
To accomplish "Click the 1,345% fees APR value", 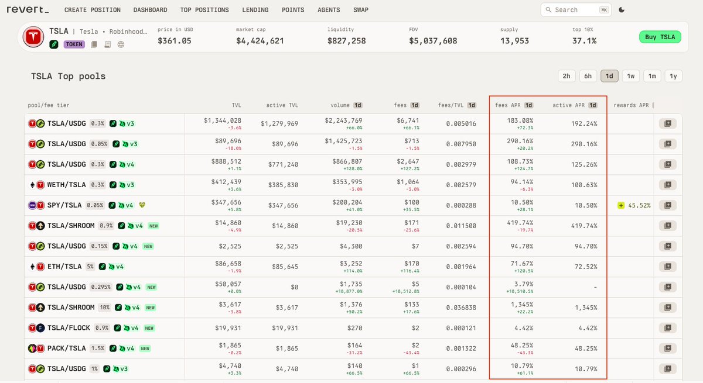I will (521, 305).
